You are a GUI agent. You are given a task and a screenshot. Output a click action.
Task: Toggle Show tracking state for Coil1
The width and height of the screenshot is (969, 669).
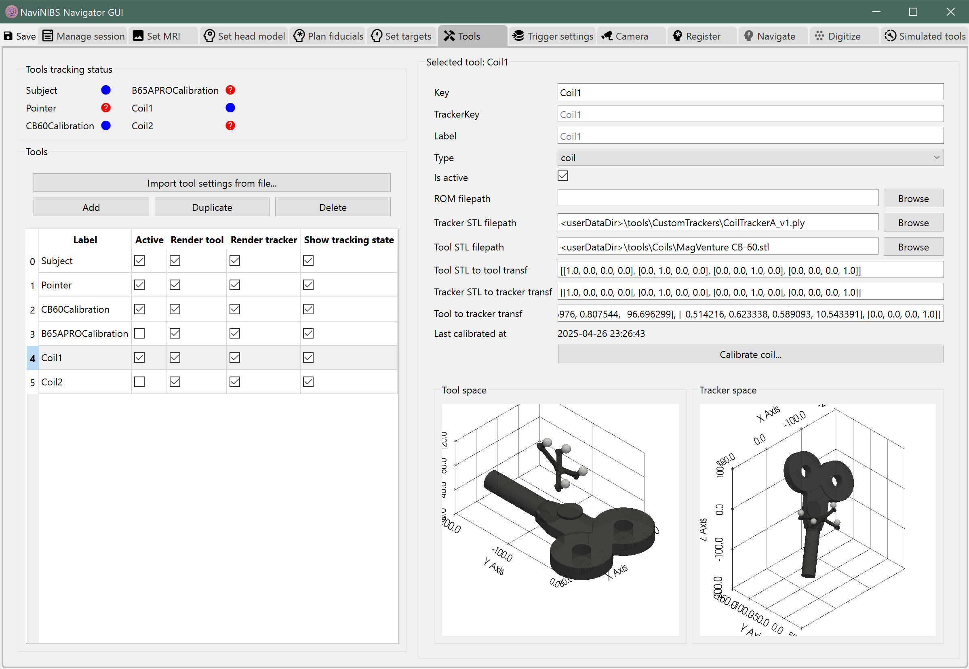[x=308, y=358]
